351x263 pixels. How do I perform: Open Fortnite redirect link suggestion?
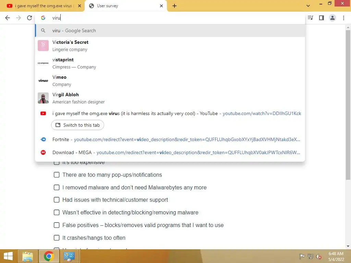click(170, 139)
